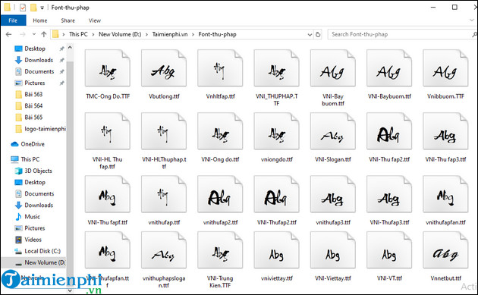Select the VNI-VT.ttf font icon
The image size is (478, 295).
click(389, 250)
